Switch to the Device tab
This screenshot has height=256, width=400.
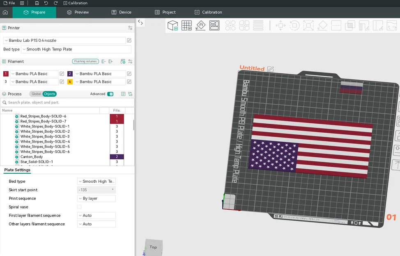pos(122,12)
